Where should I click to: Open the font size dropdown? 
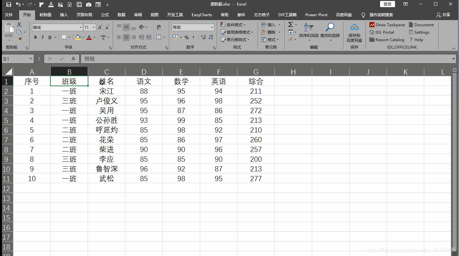94,28
